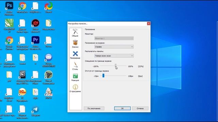Confirm settings with the OK button
The image size is (218, 122).
point(122,108)
